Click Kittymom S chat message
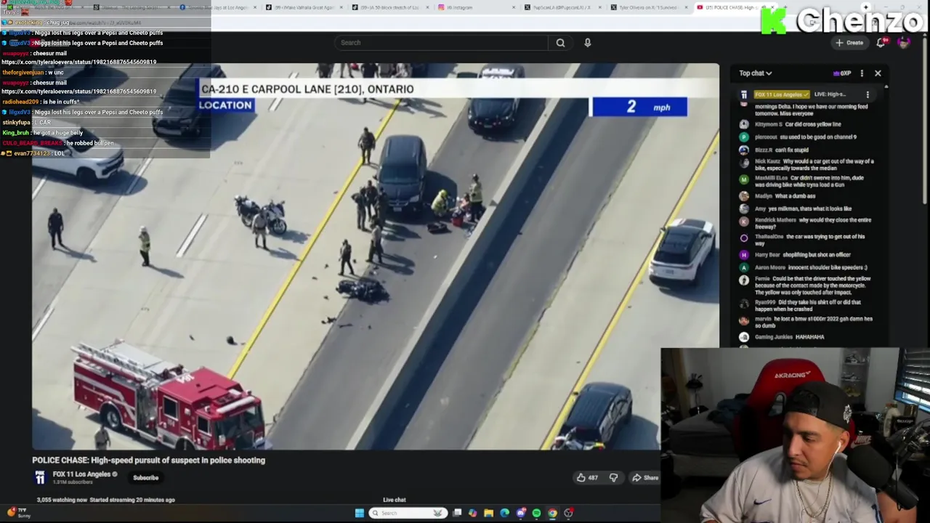 tap(798, 124)
